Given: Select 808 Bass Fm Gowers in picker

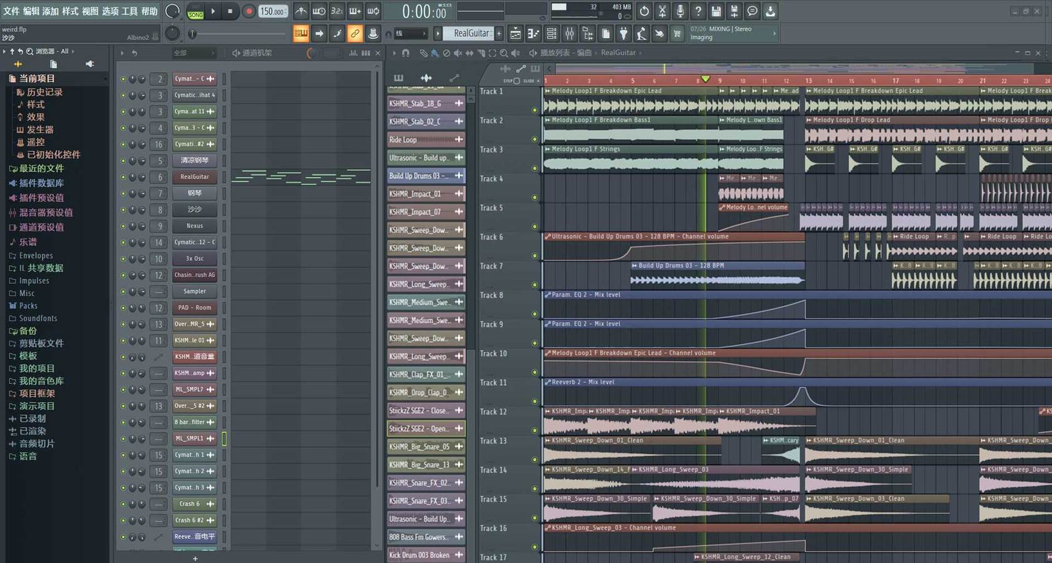Looking at the screenshot, I should click(426, 537).
